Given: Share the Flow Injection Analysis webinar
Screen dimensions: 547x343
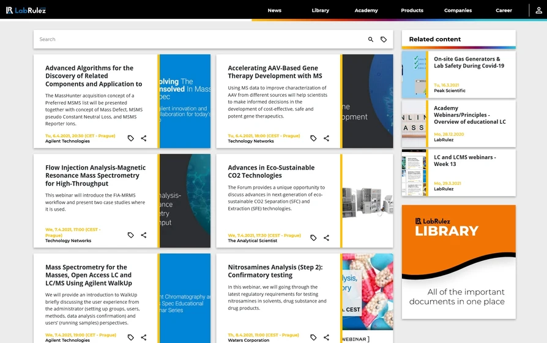Looking at the screenshot, I should click(x=144, y=235).
